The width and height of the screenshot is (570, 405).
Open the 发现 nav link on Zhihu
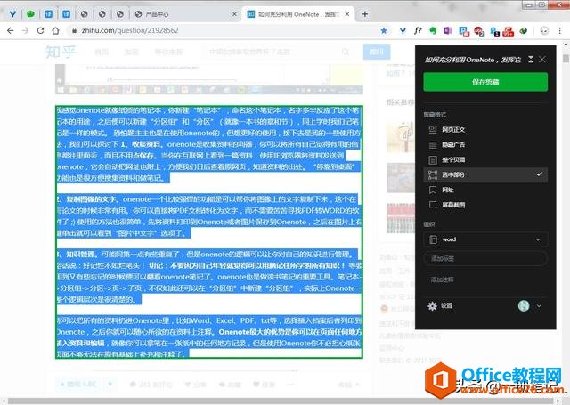click(131, 52)
